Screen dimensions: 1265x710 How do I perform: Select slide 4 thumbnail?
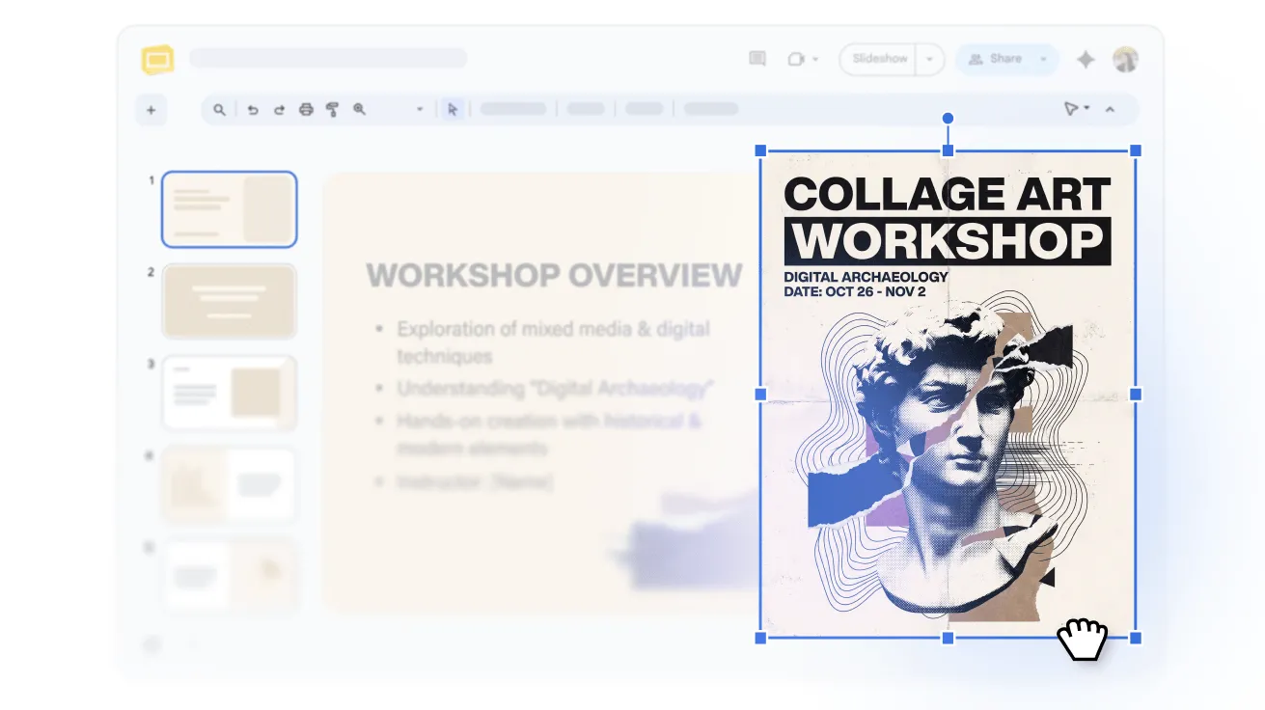click(229, 484)
